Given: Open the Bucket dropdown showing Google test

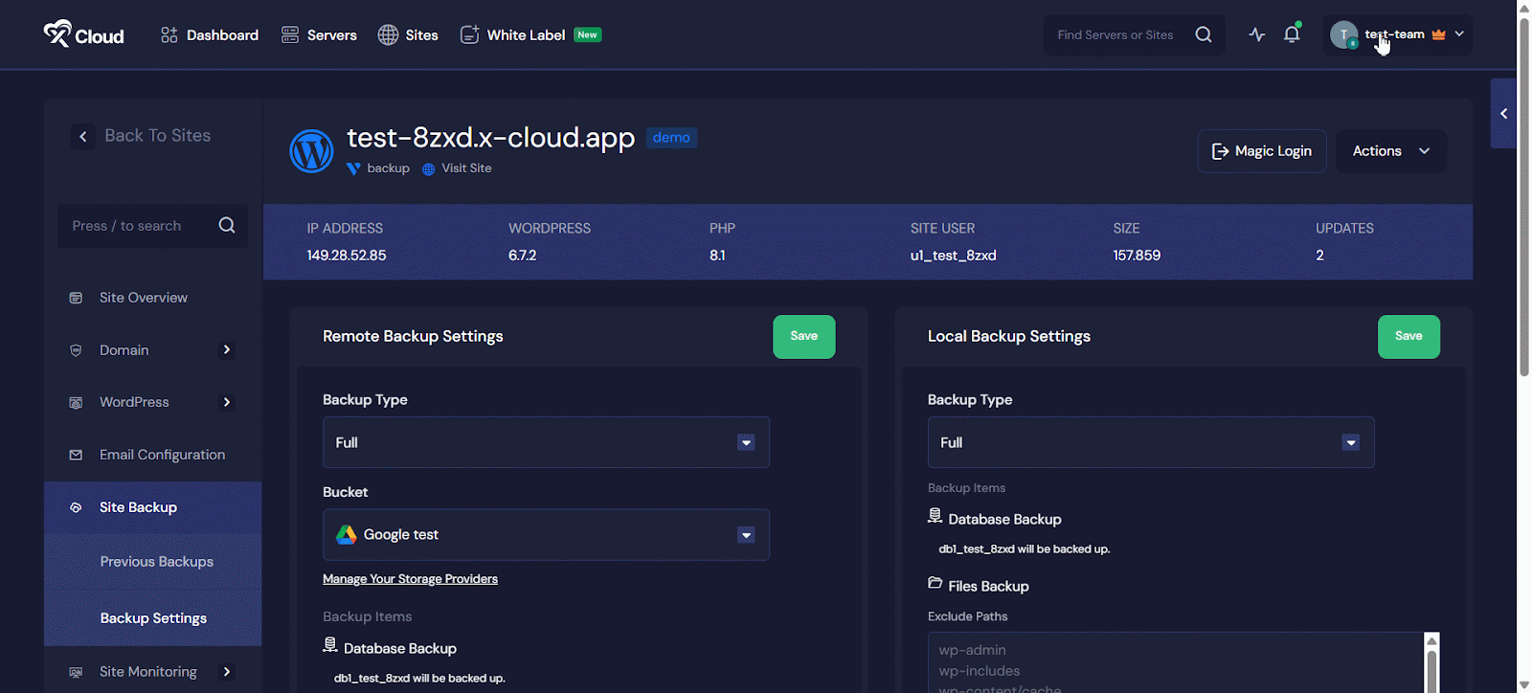Looking at the screenshot, I should [x=546, y=535].
